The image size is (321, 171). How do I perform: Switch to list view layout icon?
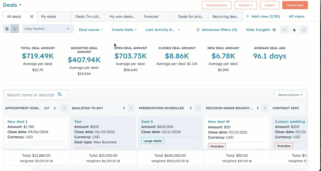pyautogui.click(x=7, y=29)
